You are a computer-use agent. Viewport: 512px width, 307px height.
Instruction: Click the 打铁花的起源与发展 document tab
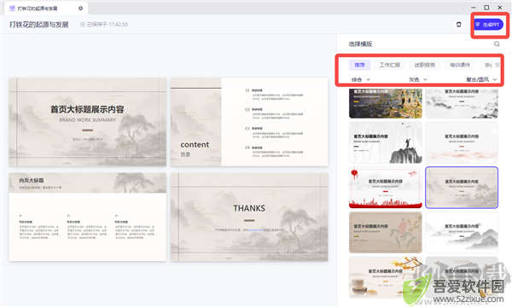(x=46, y=9)
